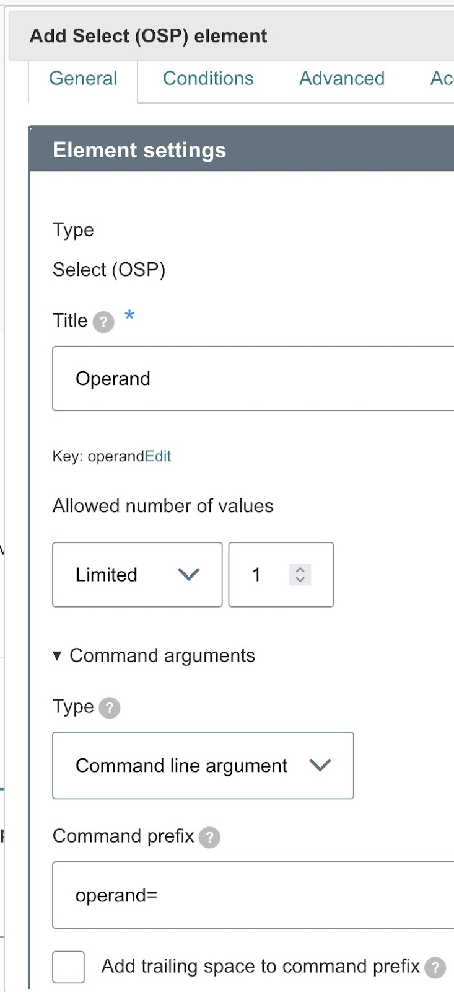This screenshot has width=454, height=992.
Task: Focus the Title text field containing Operand
Action: pos(253,379)
